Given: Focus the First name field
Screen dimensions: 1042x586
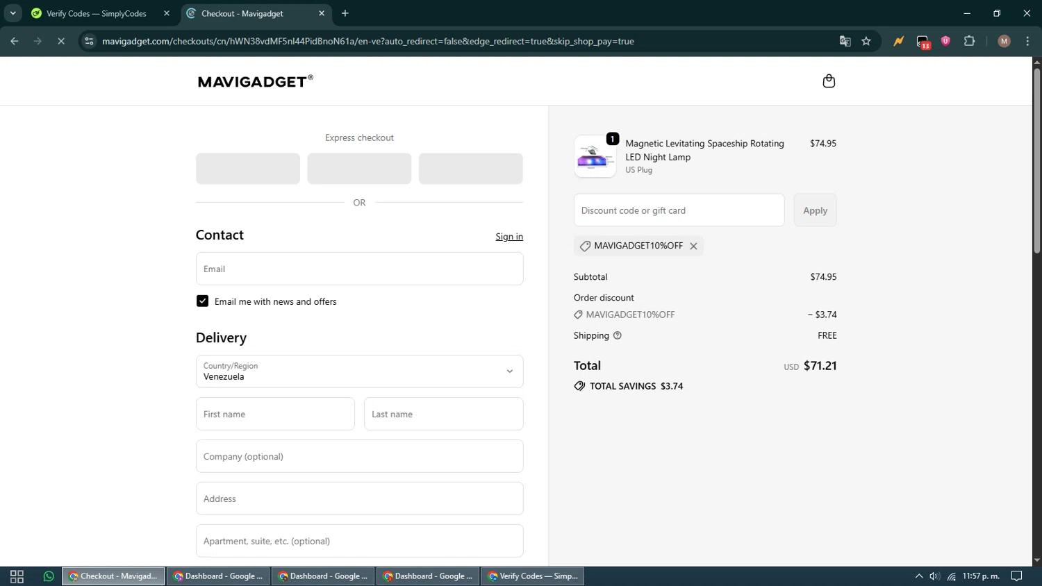Looking at the screenshot, I should point(275,414).
